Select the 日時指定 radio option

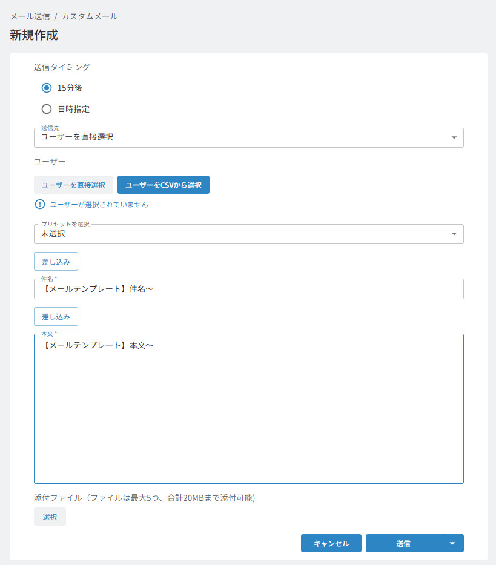(47, 109)
